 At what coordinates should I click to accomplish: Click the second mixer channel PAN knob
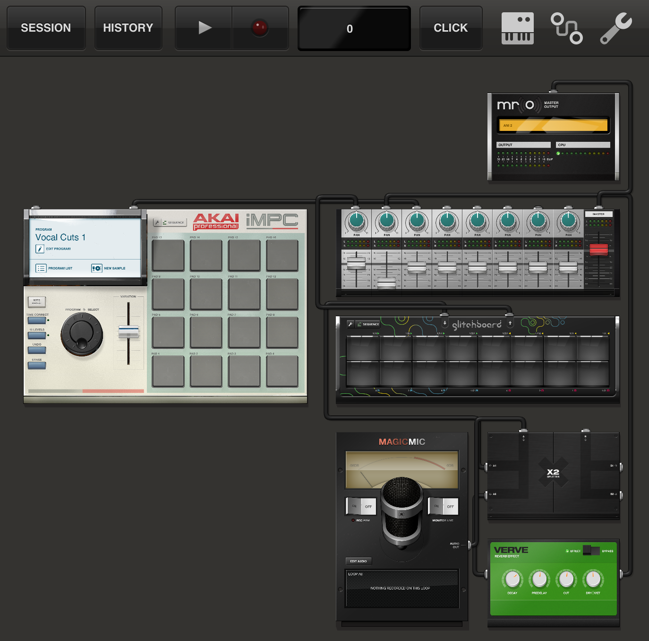(x=387, y=220)
